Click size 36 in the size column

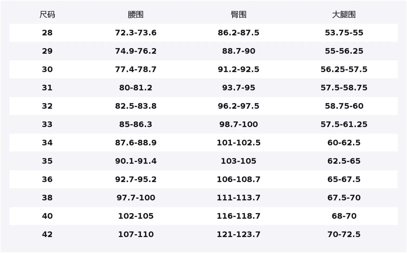[x=47, y=179]
